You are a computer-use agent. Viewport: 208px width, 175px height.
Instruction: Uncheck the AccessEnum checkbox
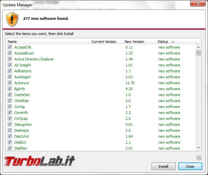click(x=10, y=53)
